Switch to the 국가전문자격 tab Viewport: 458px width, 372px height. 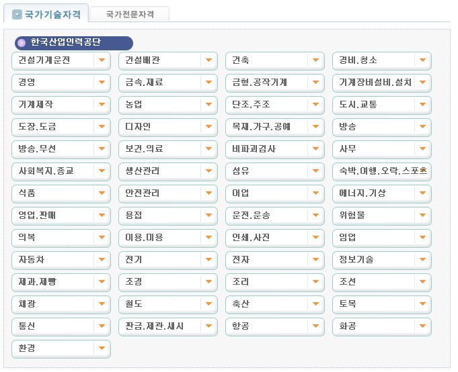point(130,14)
